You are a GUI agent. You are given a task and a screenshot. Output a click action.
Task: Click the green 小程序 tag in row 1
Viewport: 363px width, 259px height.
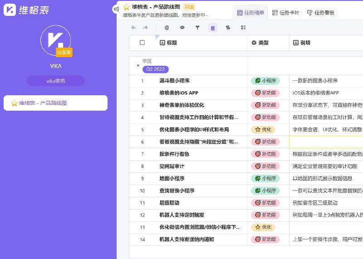(265, 81)
